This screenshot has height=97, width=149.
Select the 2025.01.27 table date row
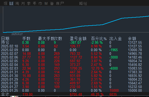point(10,87)
